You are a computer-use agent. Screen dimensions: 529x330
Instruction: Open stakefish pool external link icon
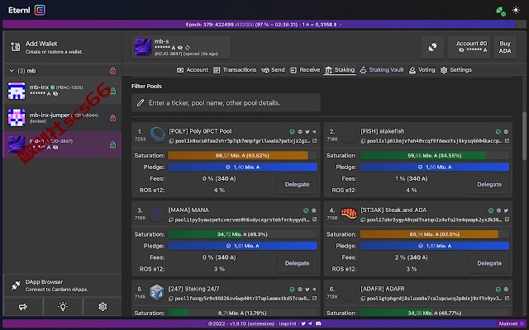pos(507,141)
